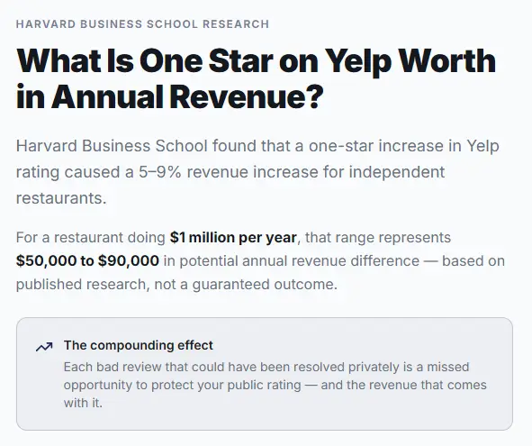Image resolution: width=532 pixels, height=446 pixels.
Task: Click 'with it.' ending the callout
Action: (x=83, y=403)
